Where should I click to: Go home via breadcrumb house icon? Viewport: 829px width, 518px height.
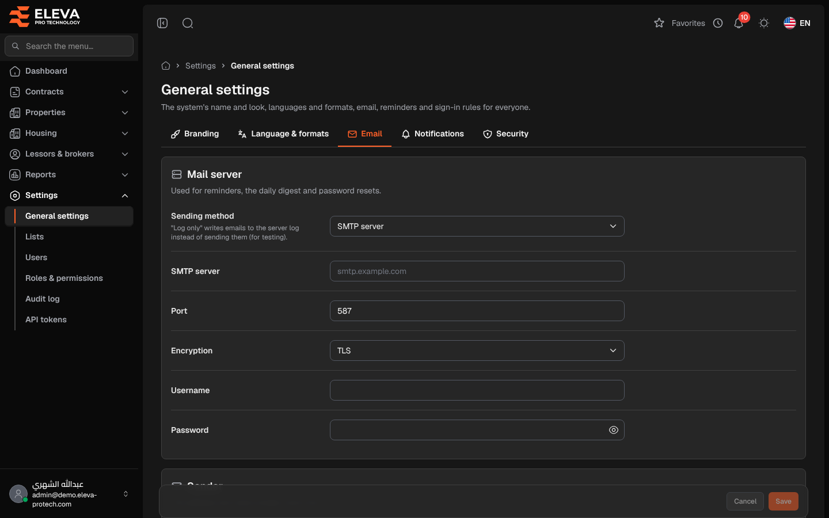(166, 66)
